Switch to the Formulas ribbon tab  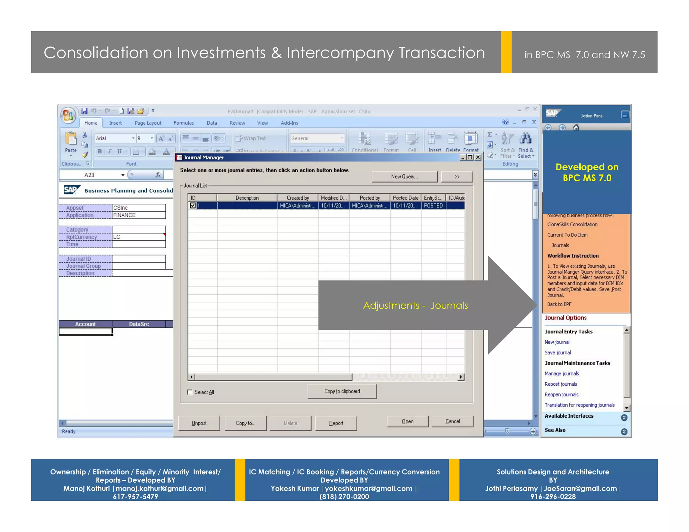click(x=184, y=123)
